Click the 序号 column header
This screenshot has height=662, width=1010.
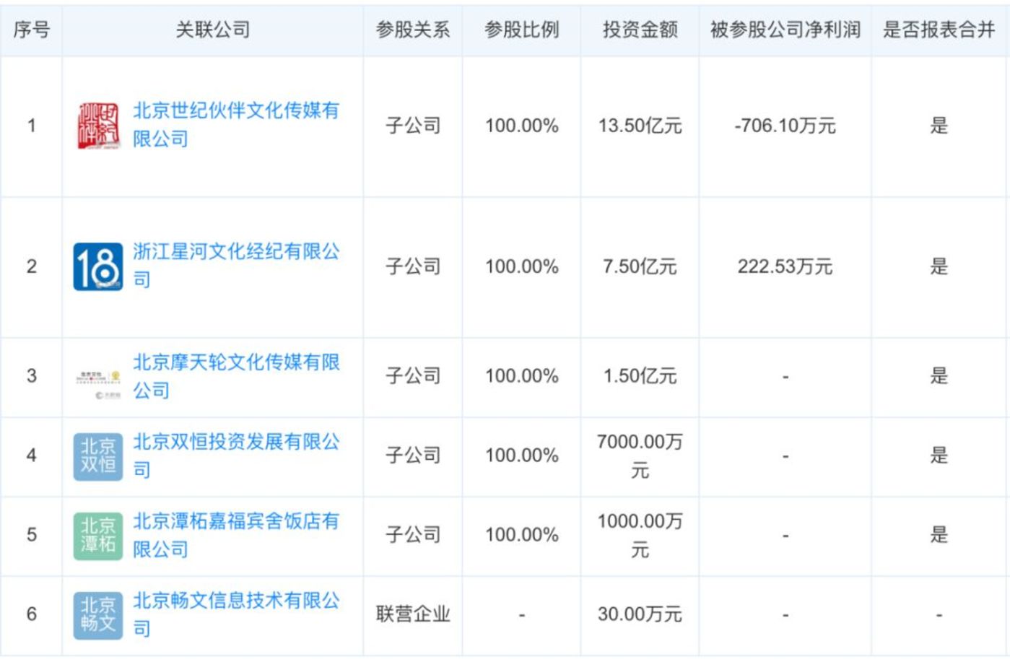pyautogui.click(x=32, y=30)
